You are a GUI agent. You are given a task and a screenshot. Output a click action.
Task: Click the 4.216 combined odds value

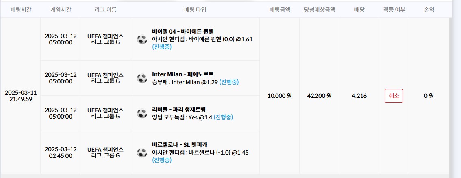359,96
